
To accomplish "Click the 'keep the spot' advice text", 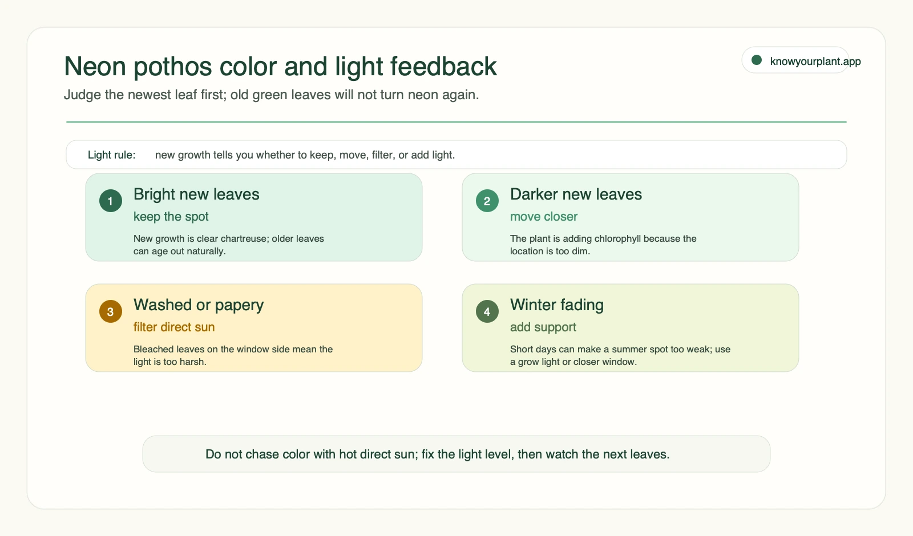I will click(x=171, y=217).
